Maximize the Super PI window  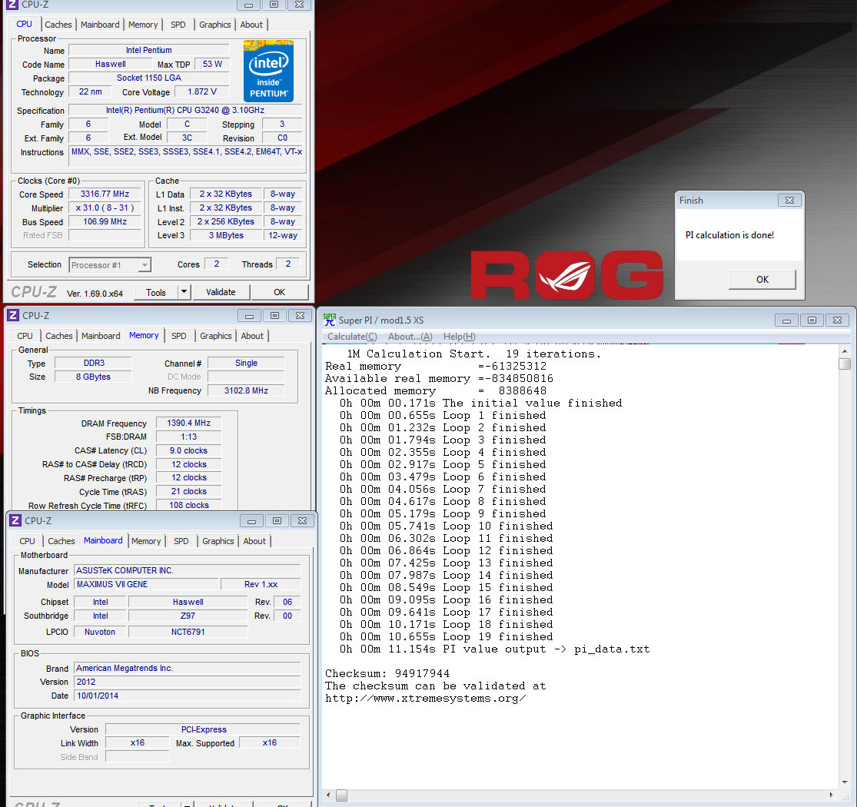[x=812, y=320]
